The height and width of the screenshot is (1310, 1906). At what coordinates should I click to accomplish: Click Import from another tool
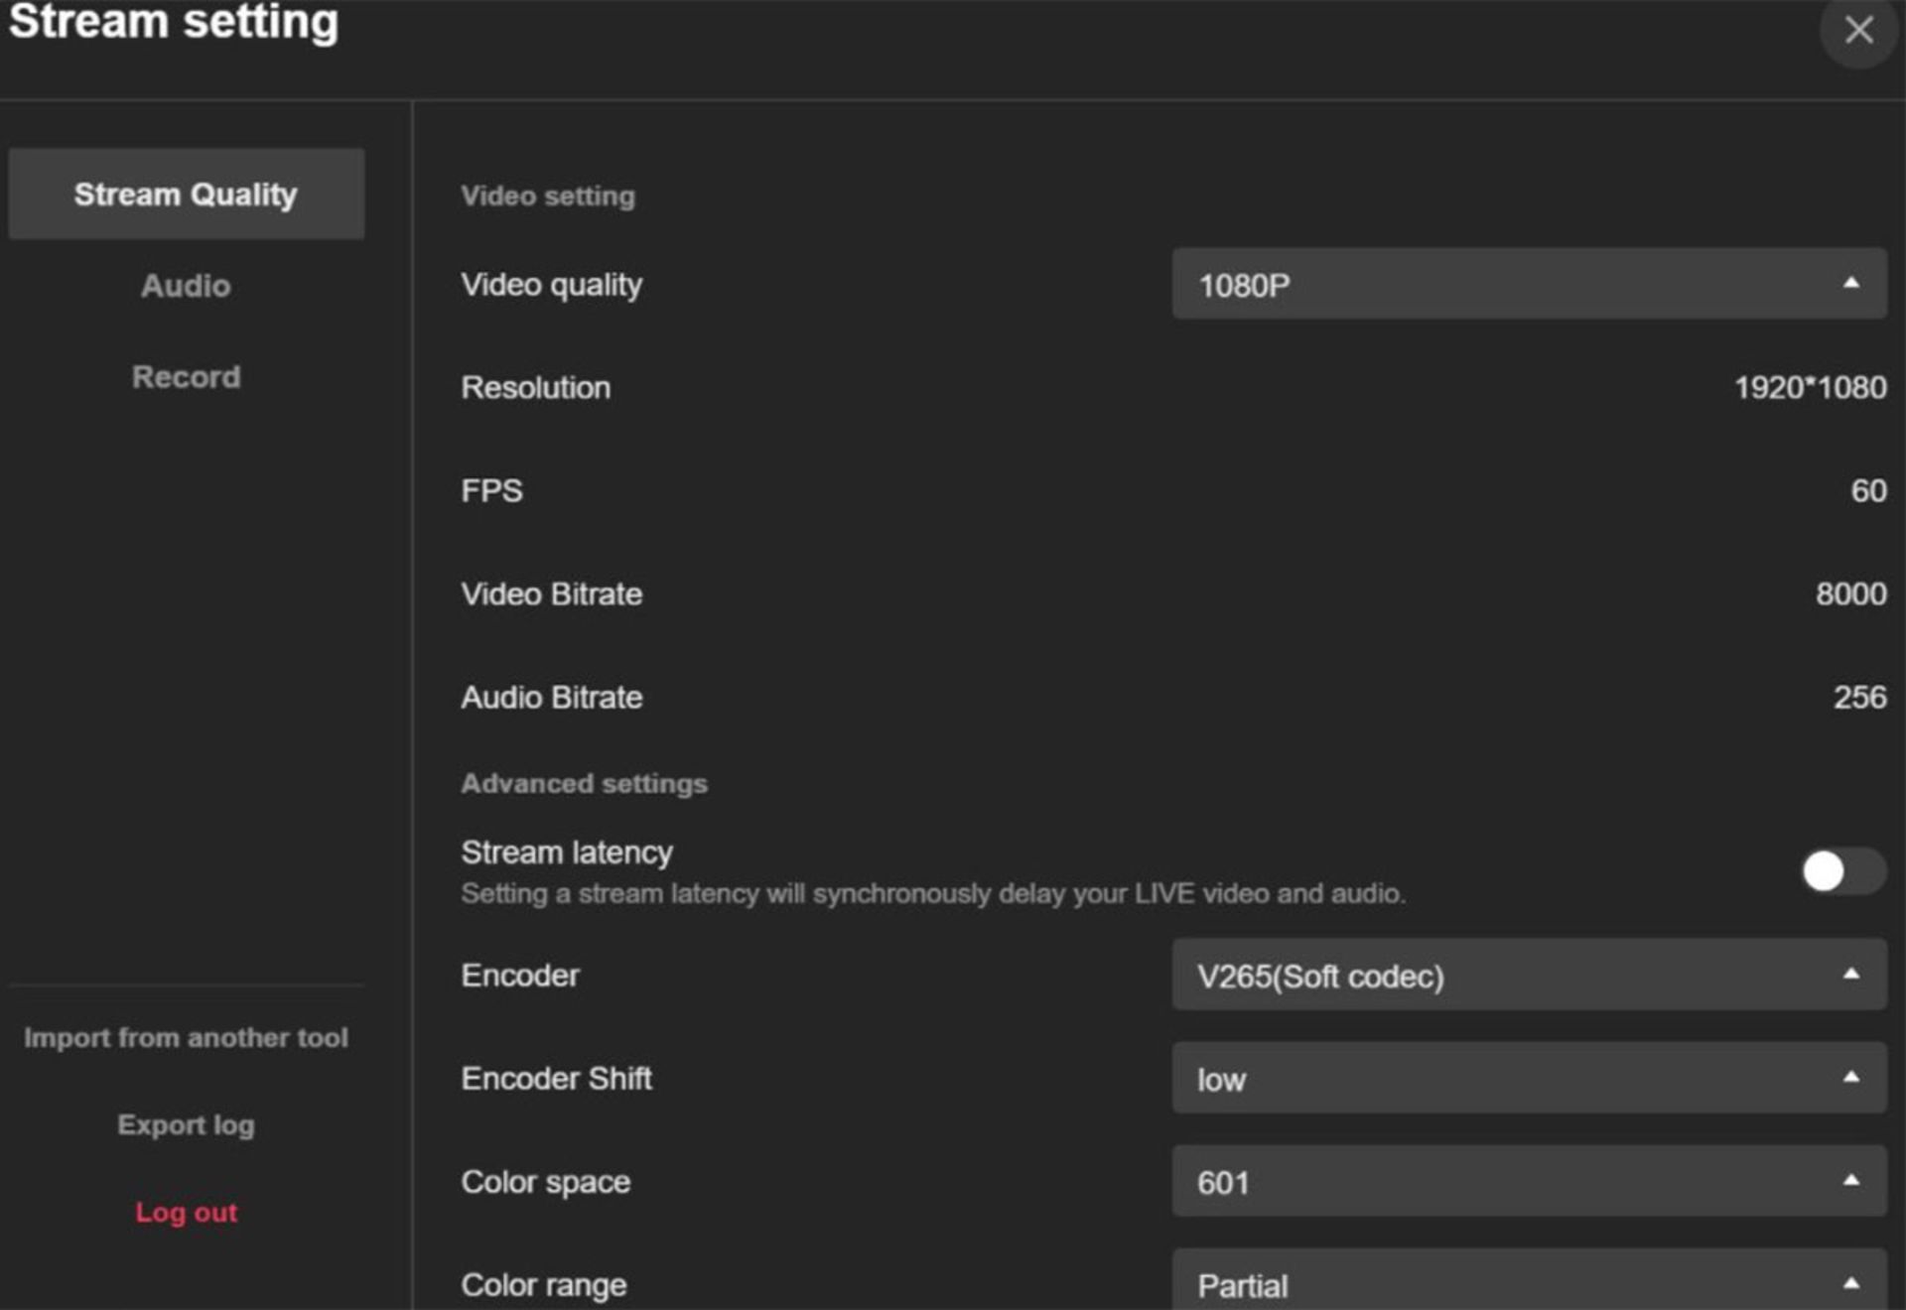[186, 1038]
